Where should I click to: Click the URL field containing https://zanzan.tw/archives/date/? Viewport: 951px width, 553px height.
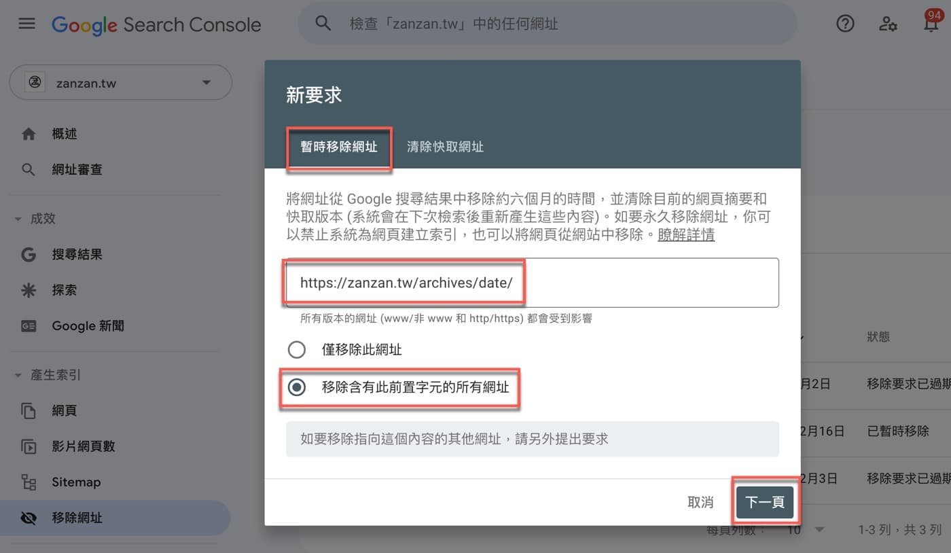(x=532, y=283)
